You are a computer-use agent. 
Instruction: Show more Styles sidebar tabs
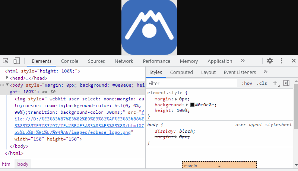266,72
